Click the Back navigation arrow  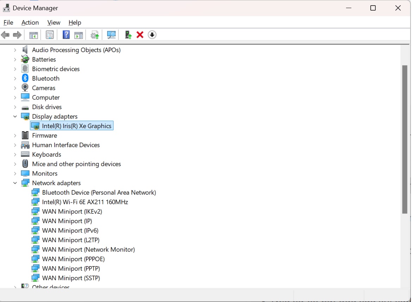point(5,34)
